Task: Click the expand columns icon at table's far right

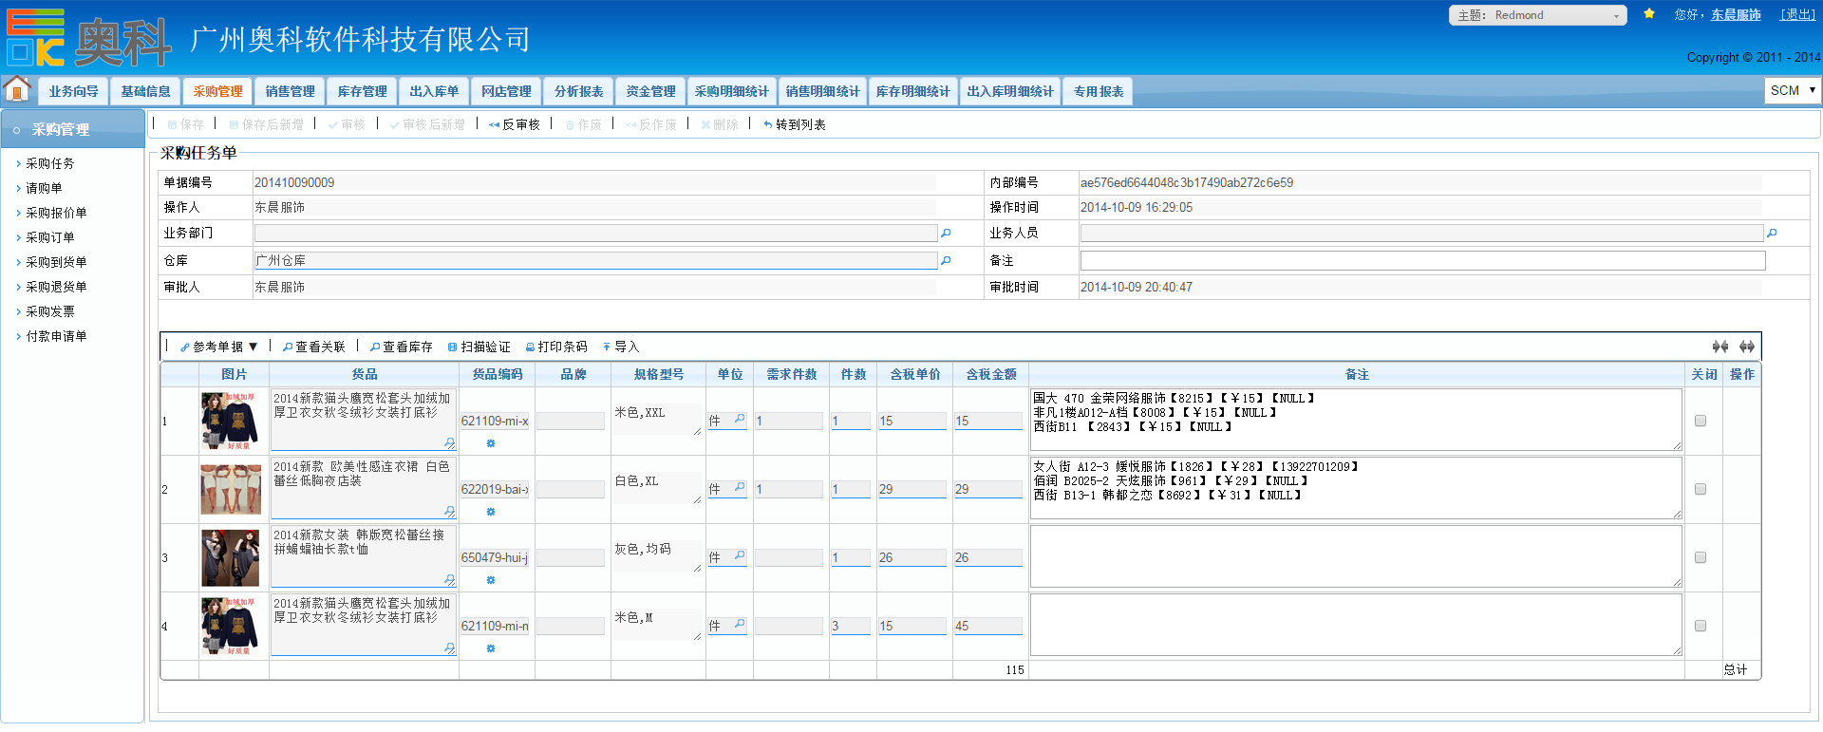Action: click(1747, 347)
